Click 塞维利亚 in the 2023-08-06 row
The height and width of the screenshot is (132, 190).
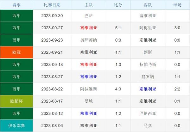click(89, 126)
